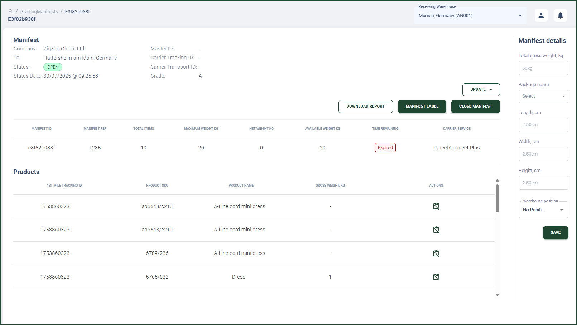Viewport: 577px width, 325px height.
Task: Open Package name Select dropdown
Action: pos(543,96)
